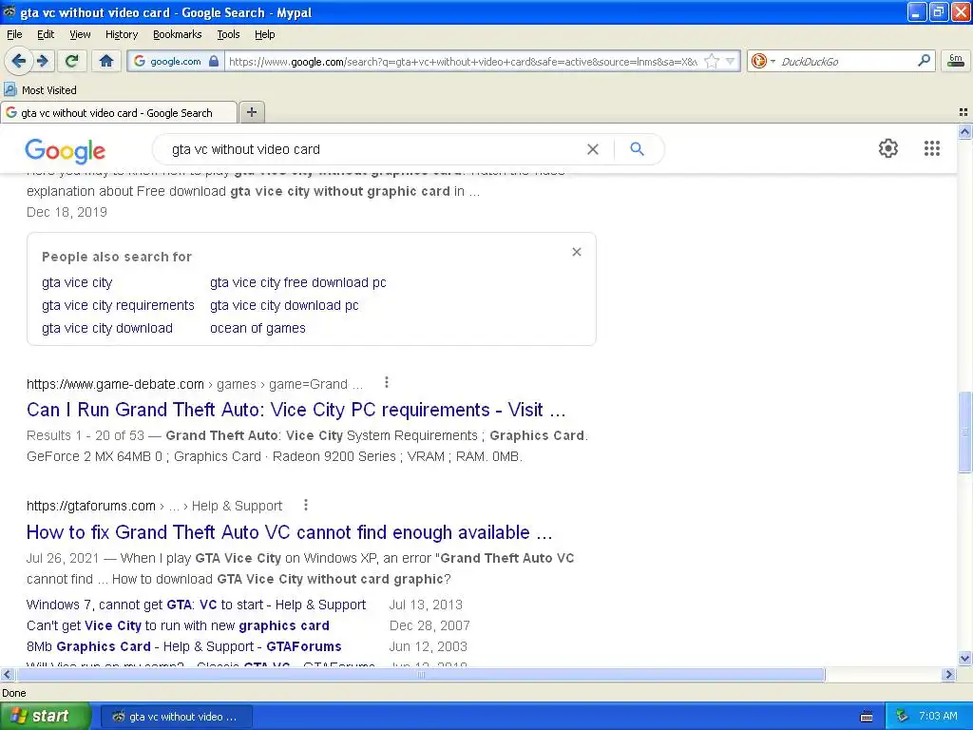Open the Bookmarks menu
The height and width of the screenshot is (730, 973).
pos(177,34)
